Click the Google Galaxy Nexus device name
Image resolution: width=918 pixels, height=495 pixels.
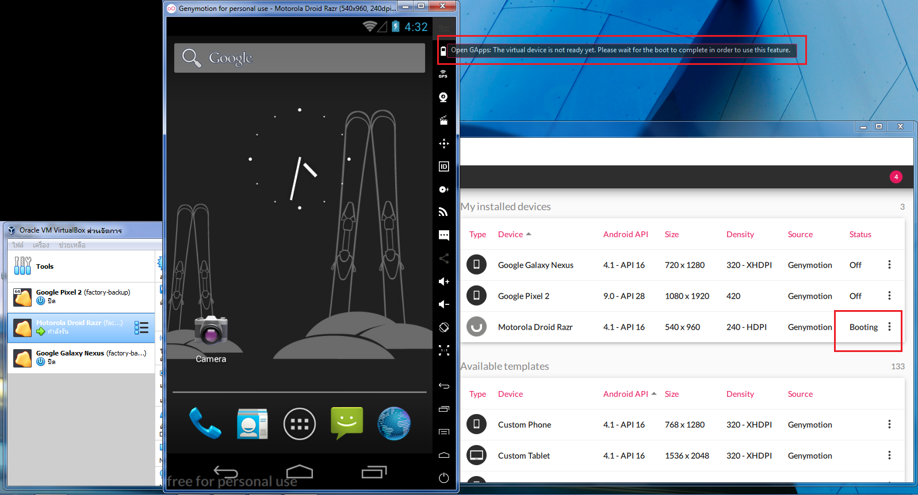point(535,265)
